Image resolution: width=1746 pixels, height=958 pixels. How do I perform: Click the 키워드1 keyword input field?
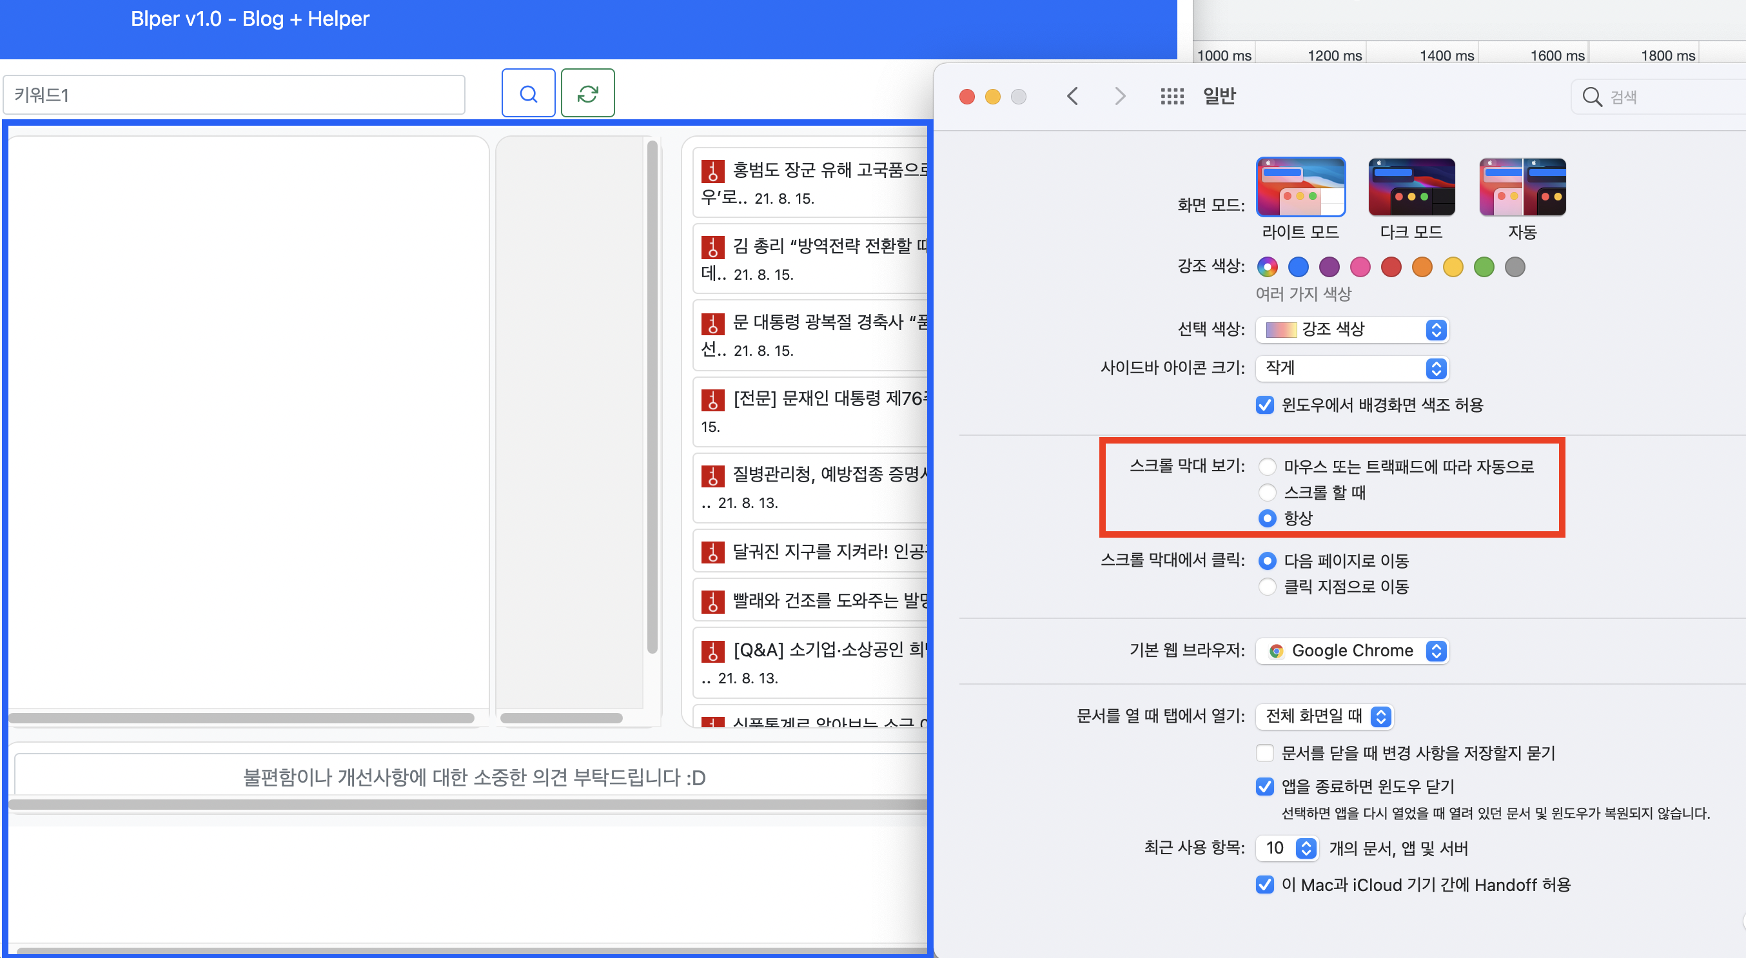click(234, 95)
